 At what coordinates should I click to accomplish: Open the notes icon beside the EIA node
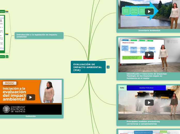point(108,67)
